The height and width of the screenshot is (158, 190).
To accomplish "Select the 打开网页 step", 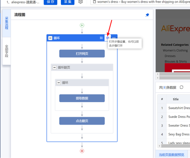I will tap(82, 53).
